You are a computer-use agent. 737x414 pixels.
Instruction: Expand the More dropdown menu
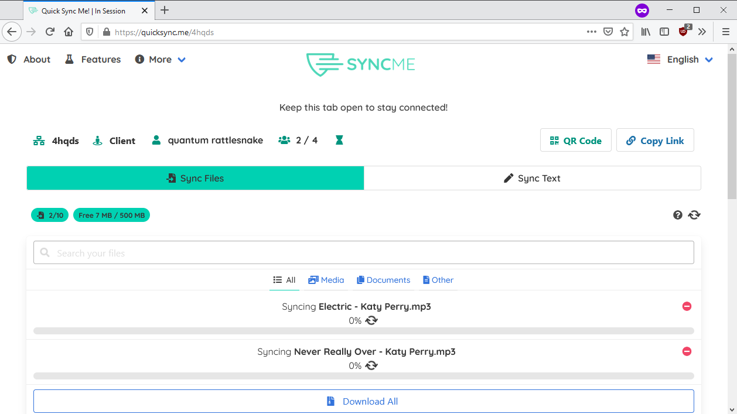coord(161,59)
